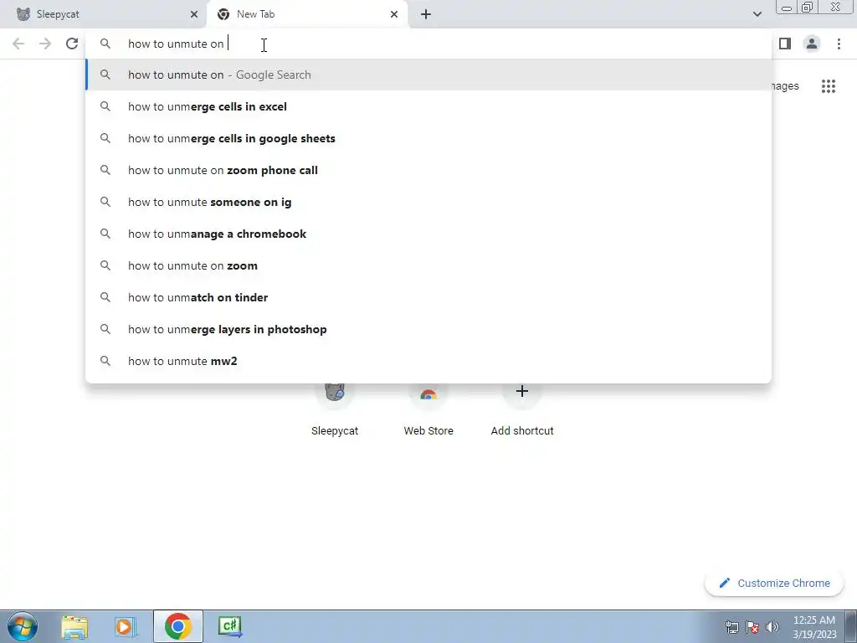Pick the 'how to unmute on zoom' suggestion
The width and height of the screenshot is (857, 643).
428,265
